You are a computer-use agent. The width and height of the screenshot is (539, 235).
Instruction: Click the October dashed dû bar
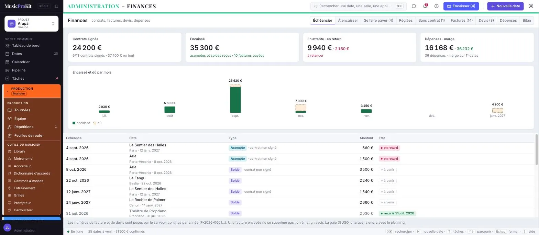[301, 108]
